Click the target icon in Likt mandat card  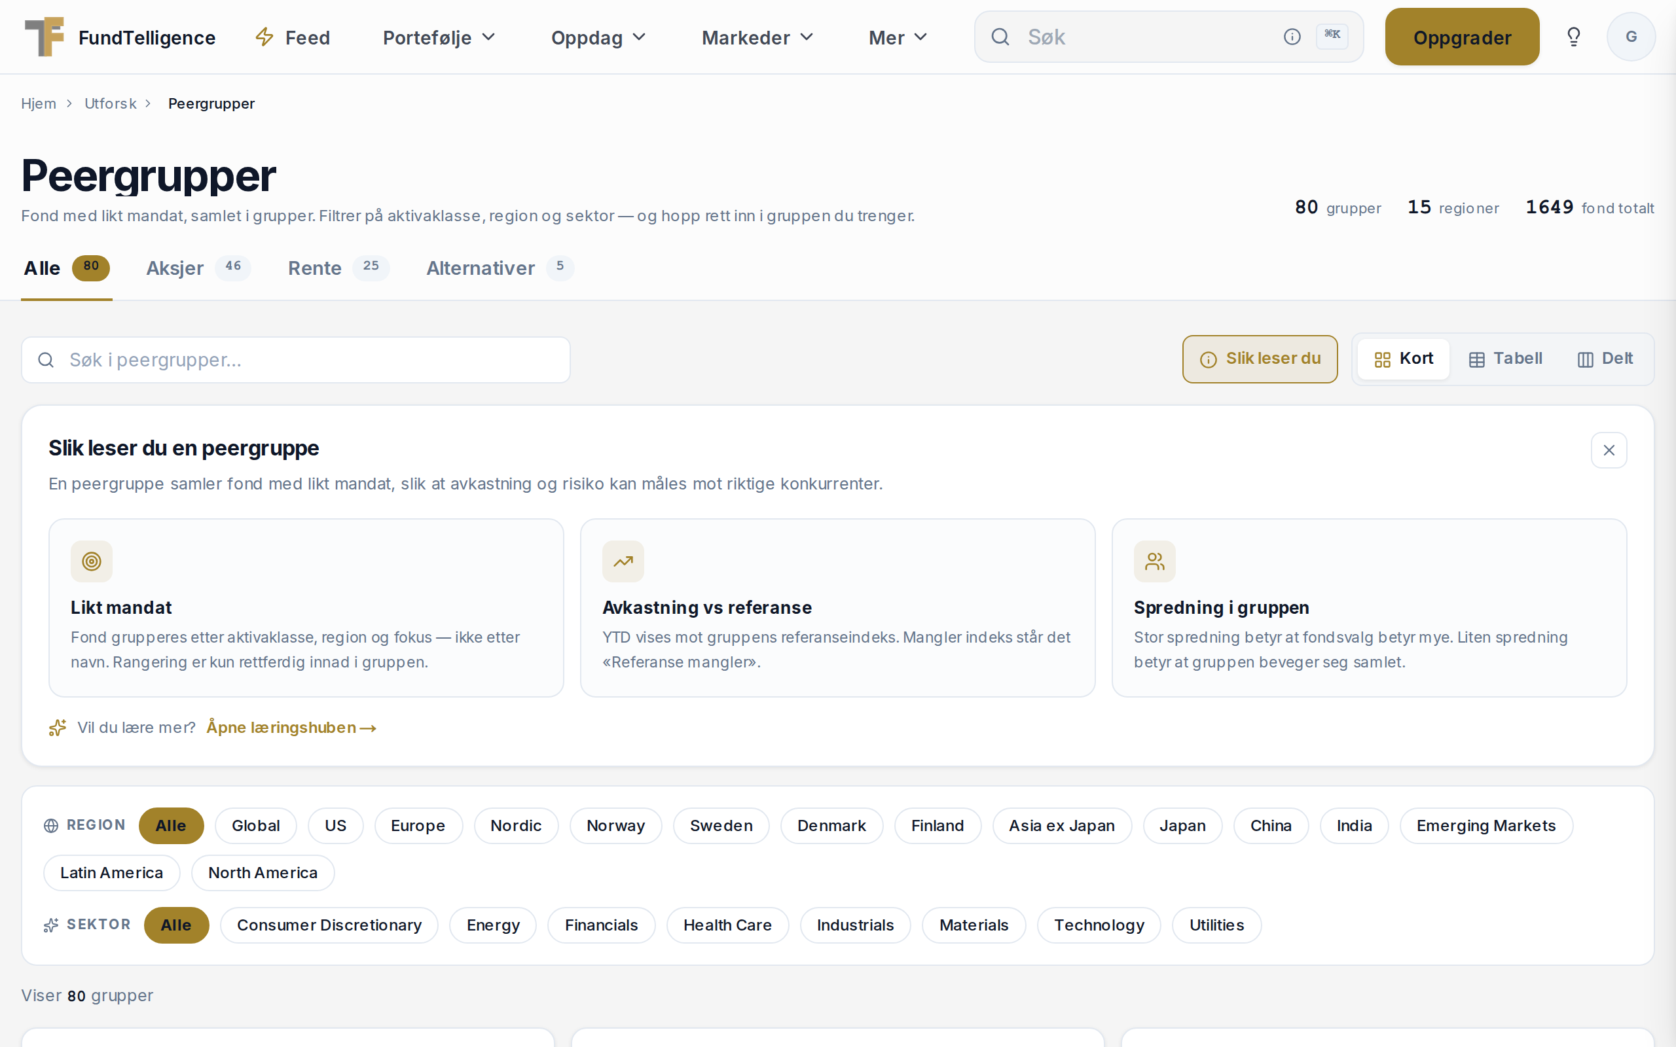click(92, 561)
